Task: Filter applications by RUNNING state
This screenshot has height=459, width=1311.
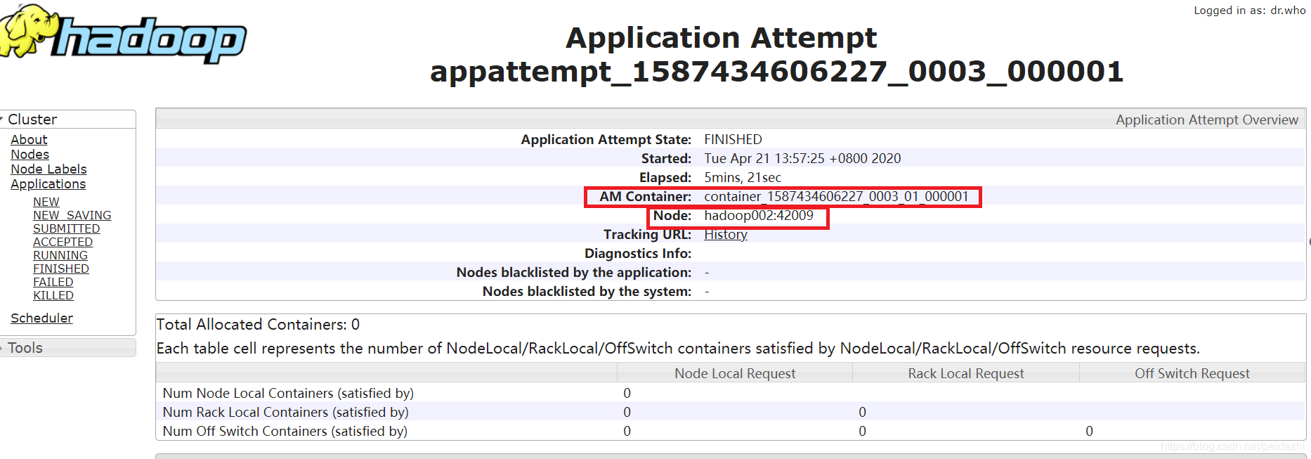Action: [x=60, y=255]
